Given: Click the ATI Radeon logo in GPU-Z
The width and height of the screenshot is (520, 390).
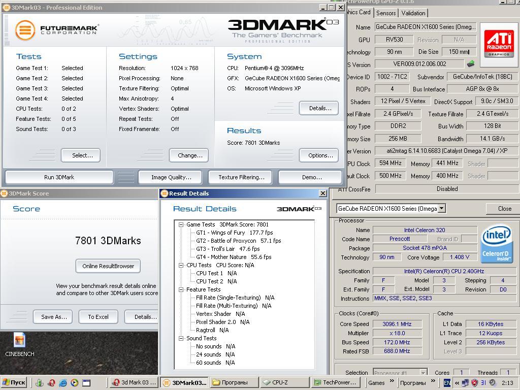Looking at the screenshot, I should [499, 44].
